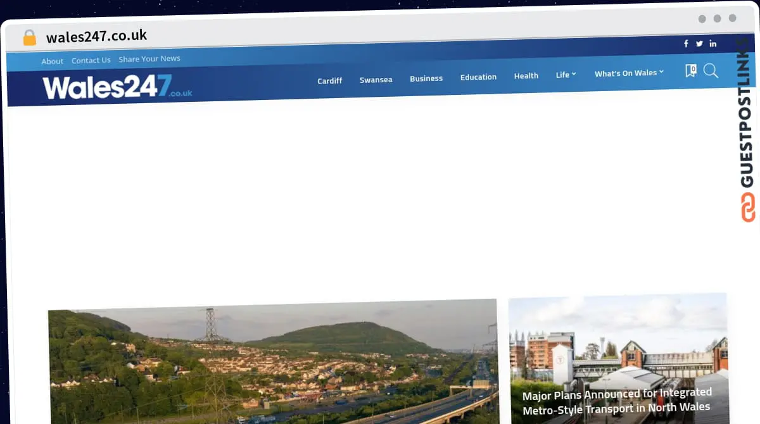760x424 pixels.
Task: Click the wales247.co.uk address text
Action: (97, 37)
